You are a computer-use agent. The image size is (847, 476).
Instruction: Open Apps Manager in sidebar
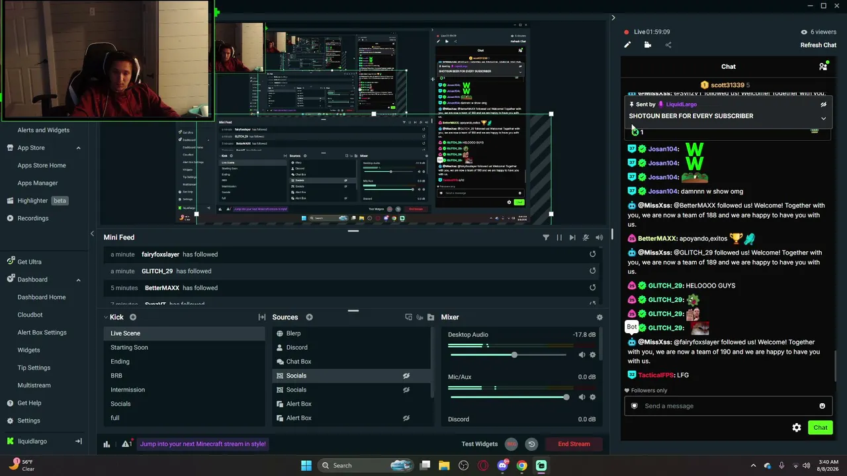(x=38, y=183)
